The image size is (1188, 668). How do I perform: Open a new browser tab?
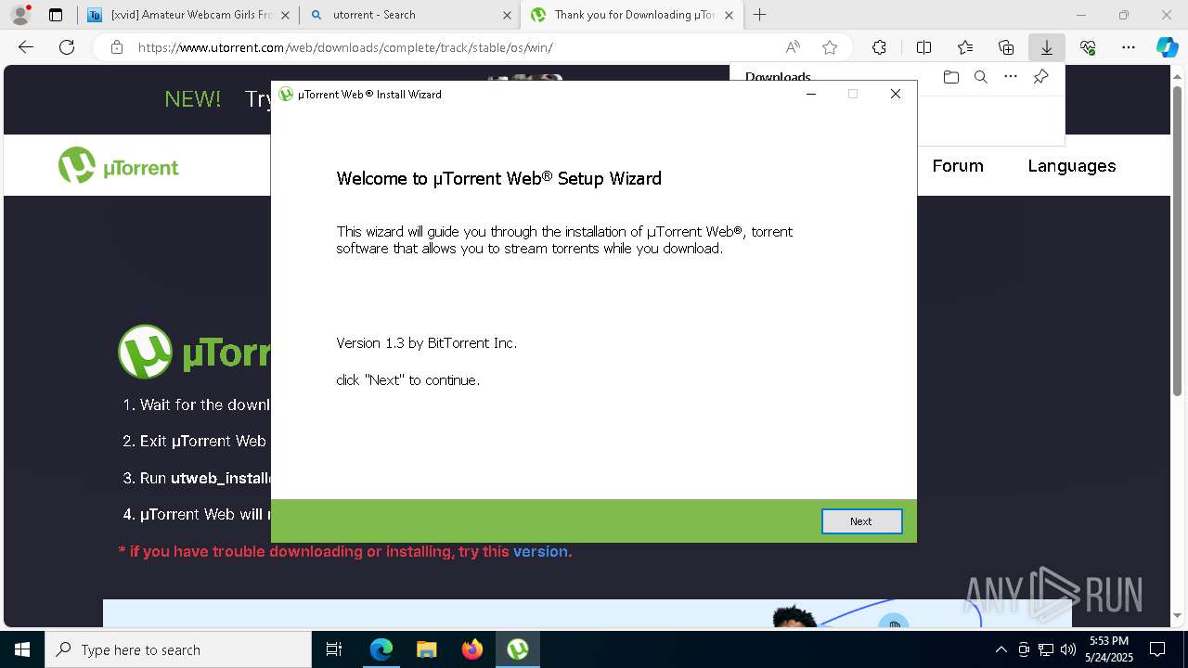[x=760, y=15]
